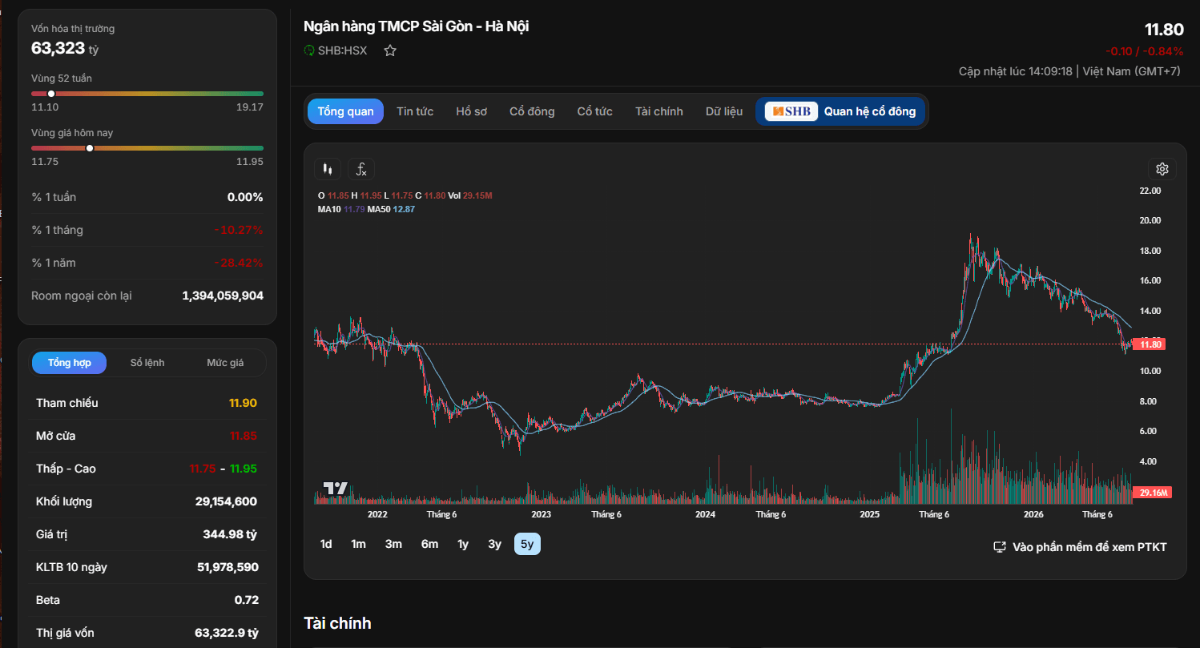Click the company name Ngân hàng TMCP Sài Gòn - Hà Nội
Screen dimensions: 1200x648
[x=416, y=26]
